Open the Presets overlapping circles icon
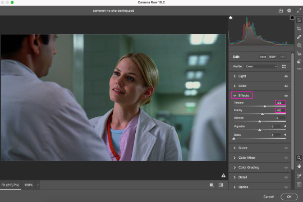This screenshot has width=303, height=202. [x=299, y=62]
